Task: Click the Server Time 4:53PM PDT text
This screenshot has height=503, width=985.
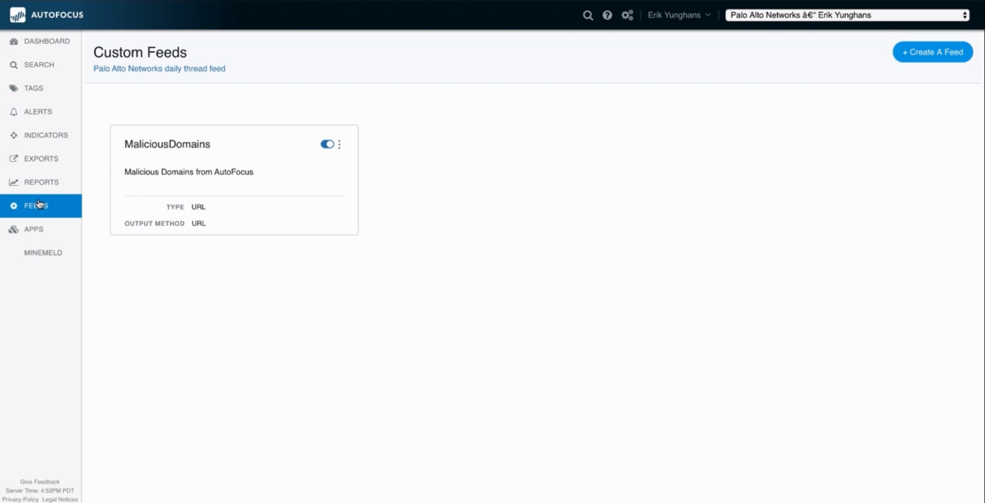Action: pos(40,491)
